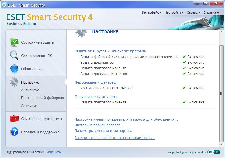This screenshot has width=225, height=158.
Task: Click the ESET icon in the title bar
Action: tap(4, 5)
